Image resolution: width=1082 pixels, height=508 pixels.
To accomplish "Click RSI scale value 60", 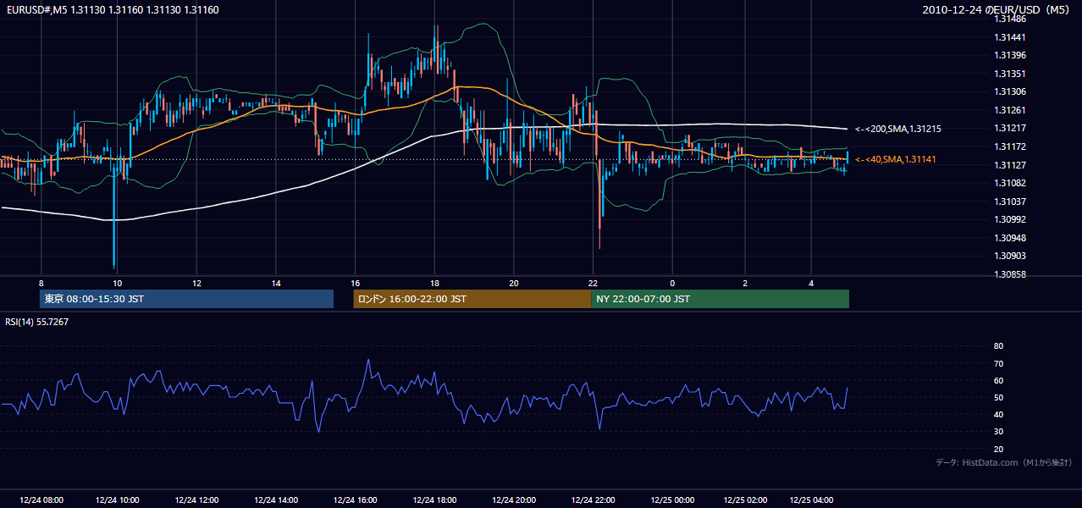I will tap(998, 380).
